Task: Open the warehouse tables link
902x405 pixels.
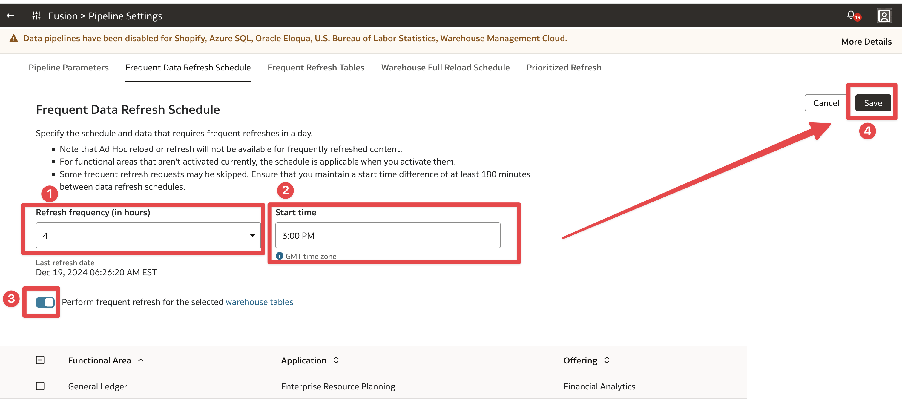Action: tap(259, 302)
